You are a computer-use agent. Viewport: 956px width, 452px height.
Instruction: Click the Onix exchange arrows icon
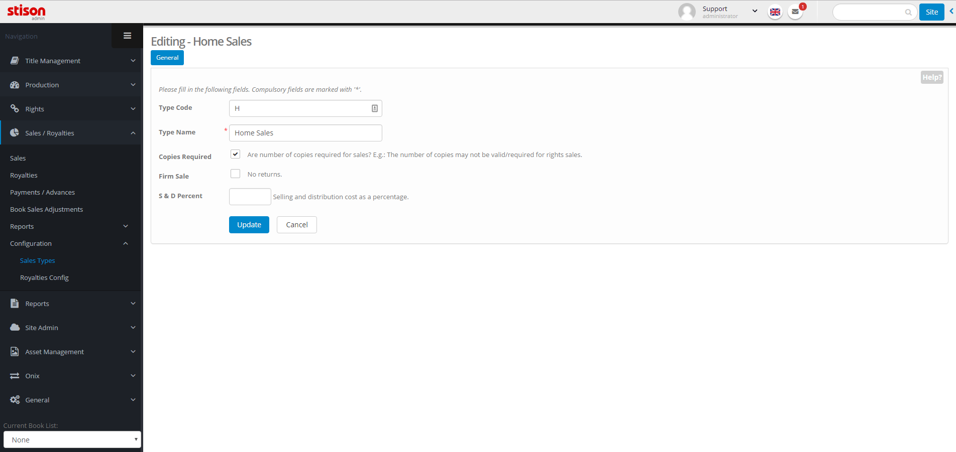(15, 376)
